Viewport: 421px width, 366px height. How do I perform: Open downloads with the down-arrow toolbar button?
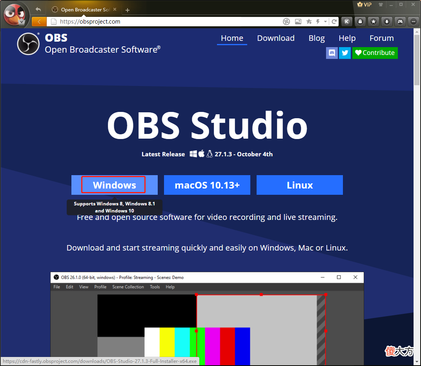(x=387, y=22)
